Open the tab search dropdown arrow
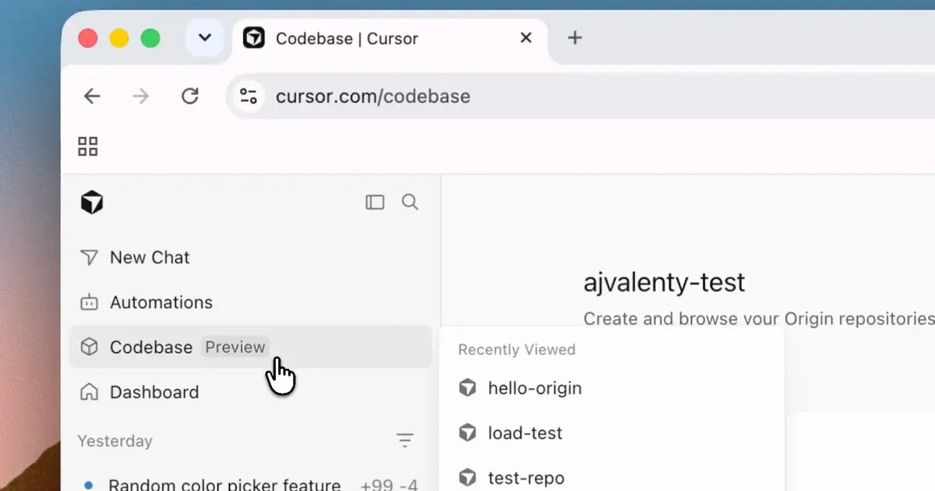Viewport: 935px width, 491px height. pos(205,38)
